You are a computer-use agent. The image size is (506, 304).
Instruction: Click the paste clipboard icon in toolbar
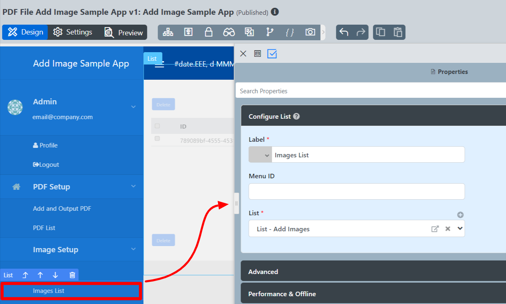[x=397, y=32]
